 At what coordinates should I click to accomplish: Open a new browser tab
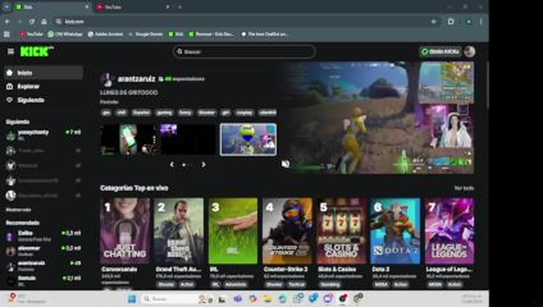[180, 7]
